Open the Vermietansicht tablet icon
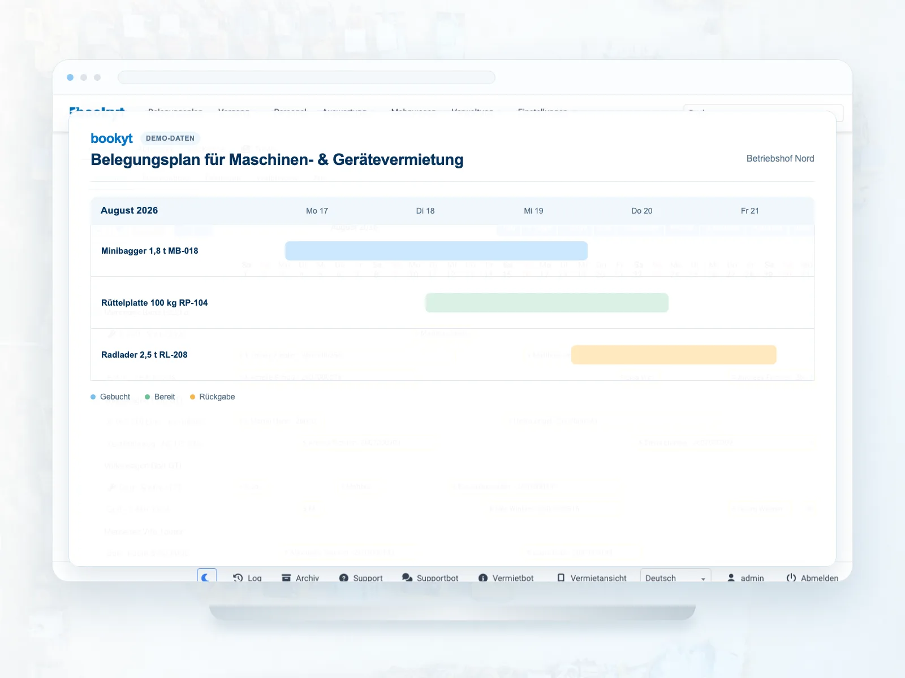The height and width of the screenshot is (678, 905). (561, 578)
